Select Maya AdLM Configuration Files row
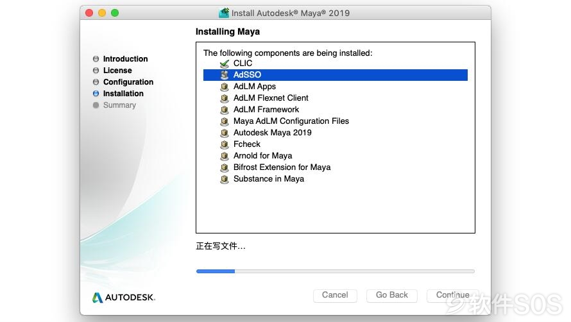 tap(336, 121)
